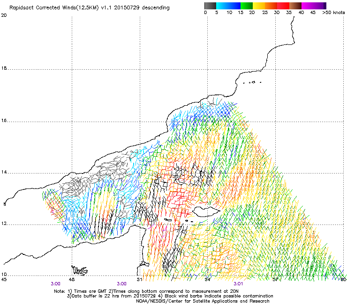Image resolution: width=347 pixels, height=304 pixels.
Task: Click the latitude '12' axis label
Action: point(4,224)
